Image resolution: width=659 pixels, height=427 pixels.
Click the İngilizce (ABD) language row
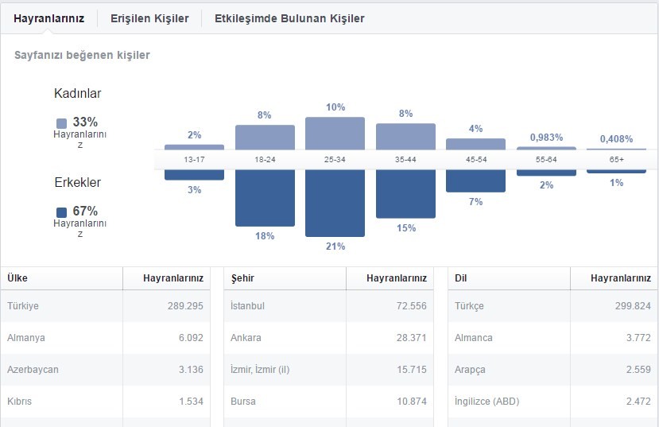[552, 402]
